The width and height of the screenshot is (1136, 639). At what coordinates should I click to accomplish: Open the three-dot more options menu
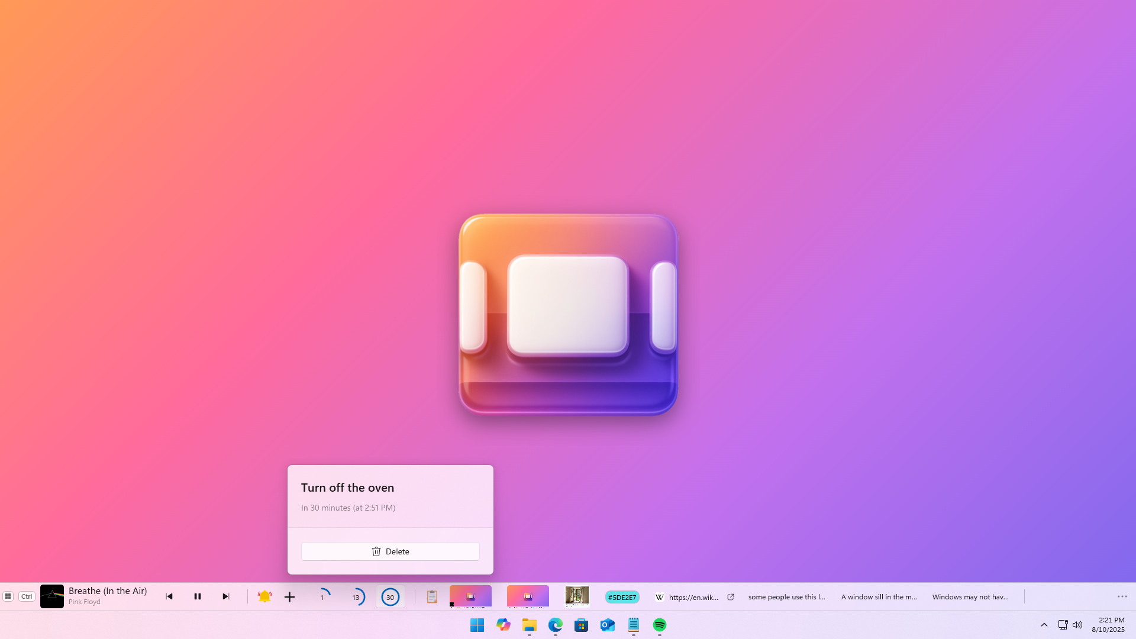1122,596
